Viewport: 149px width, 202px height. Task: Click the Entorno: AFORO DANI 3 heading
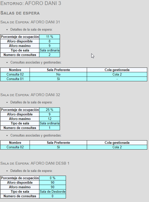(31, 3)
